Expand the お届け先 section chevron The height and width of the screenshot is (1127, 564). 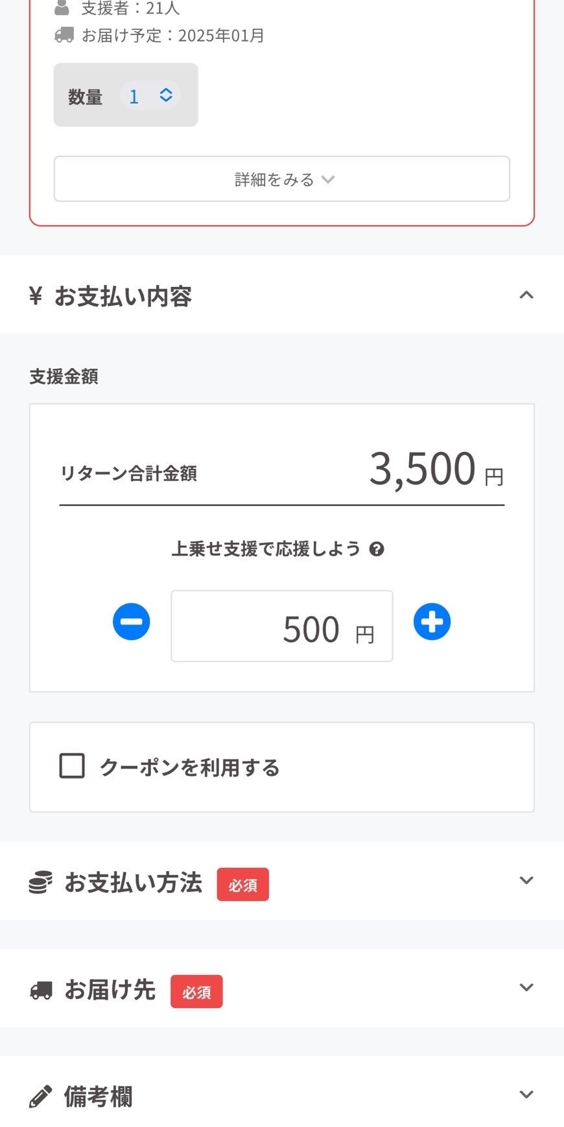(526, 987)
